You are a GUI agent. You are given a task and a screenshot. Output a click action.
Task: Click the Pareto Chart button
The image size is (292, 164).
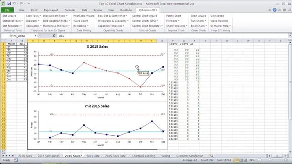(x=173, y=16)
